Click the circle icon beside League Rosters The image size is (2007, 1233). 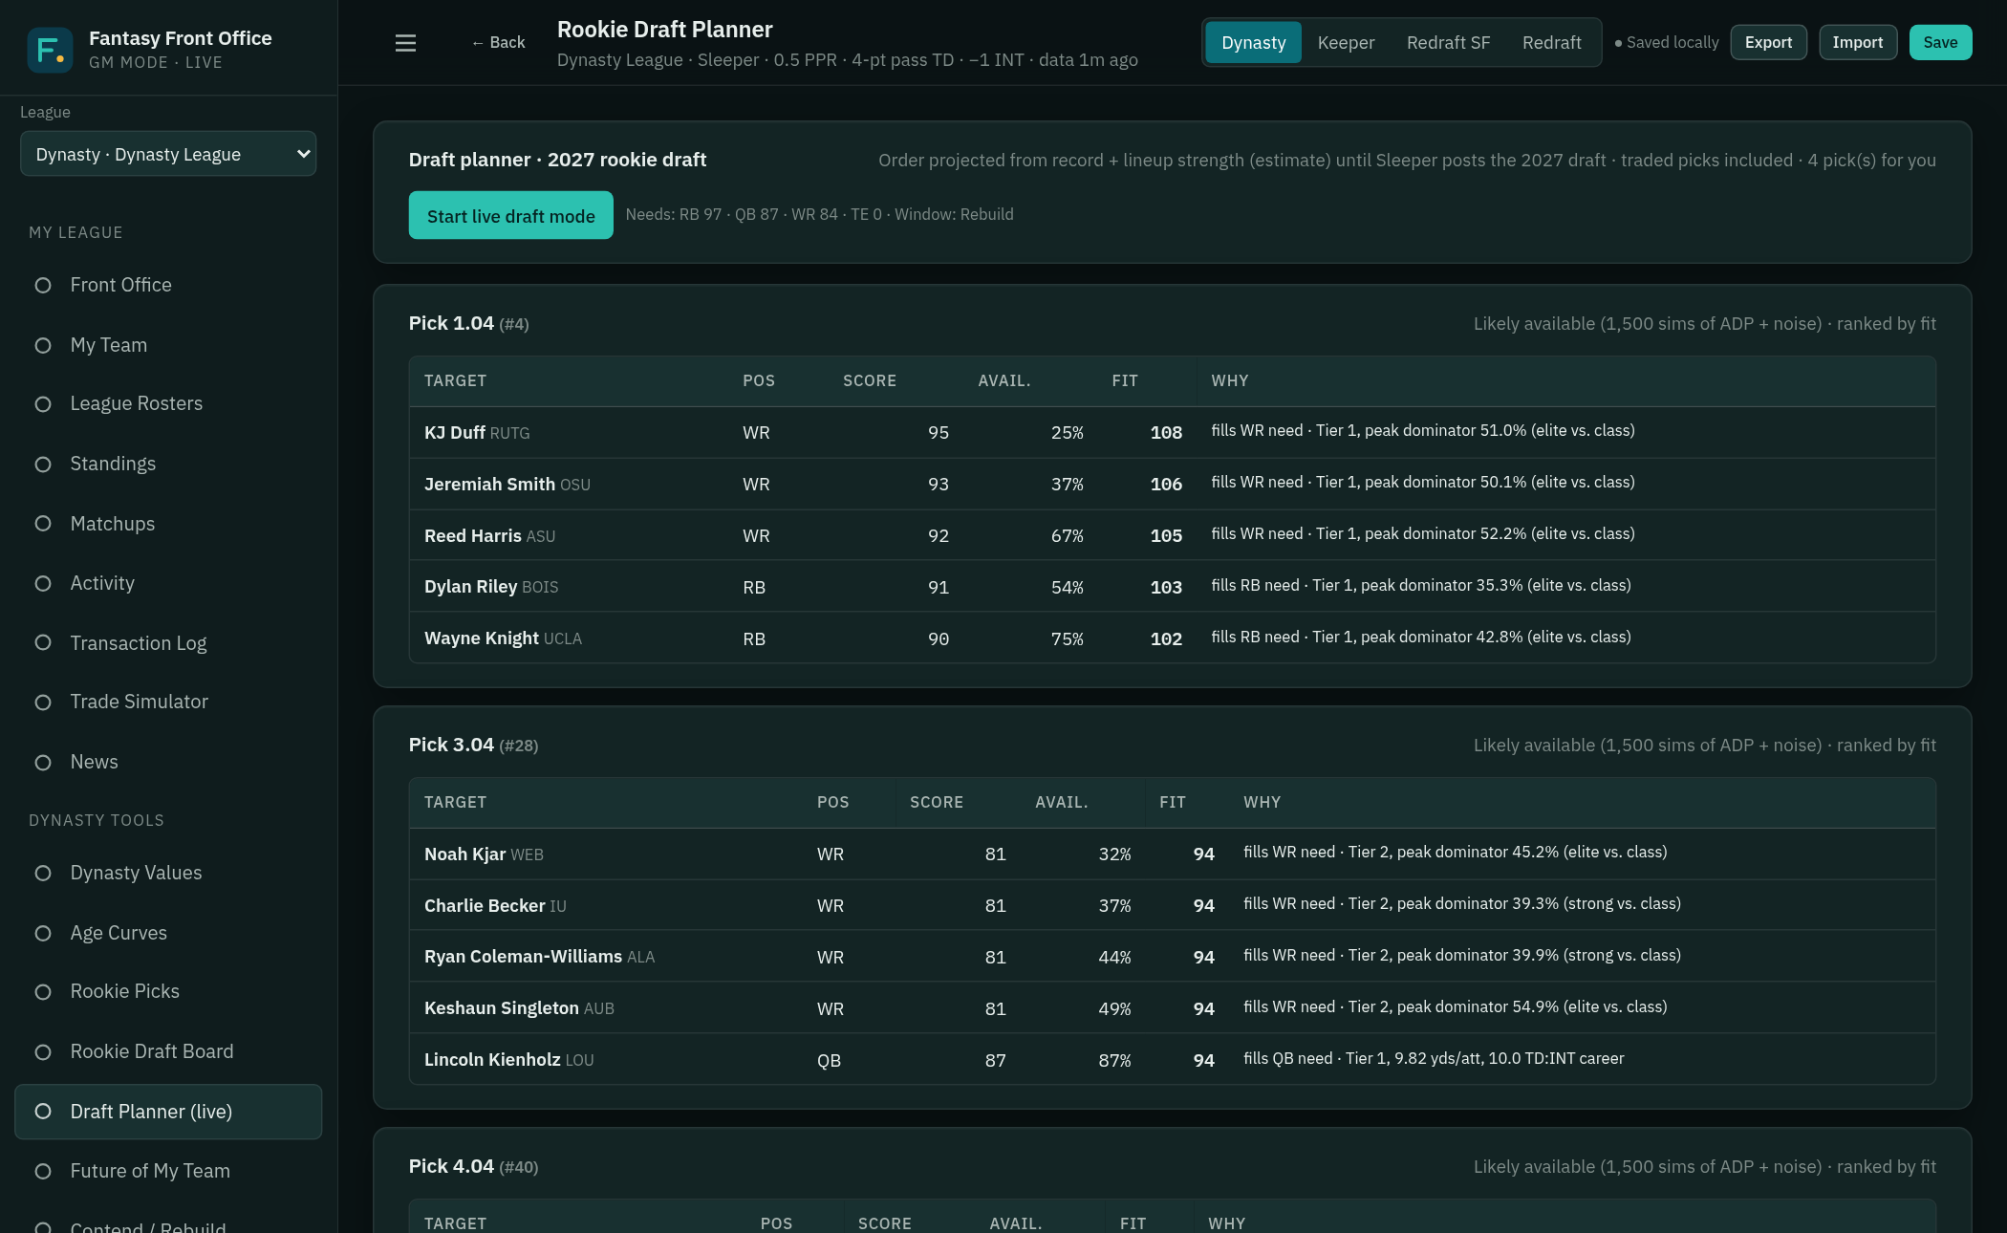[x=43, y=404]
